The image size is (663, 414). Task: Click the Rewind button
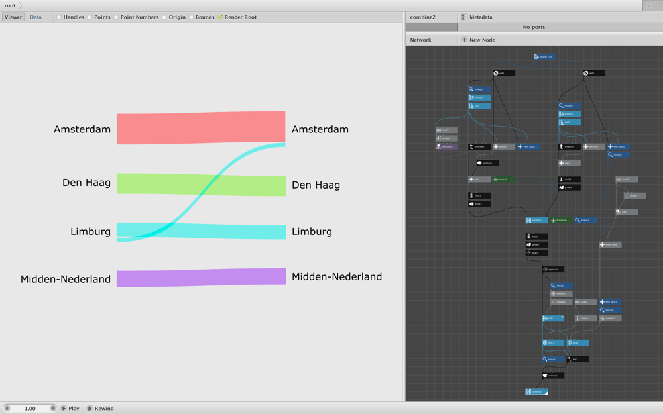(x=100, y=409)
